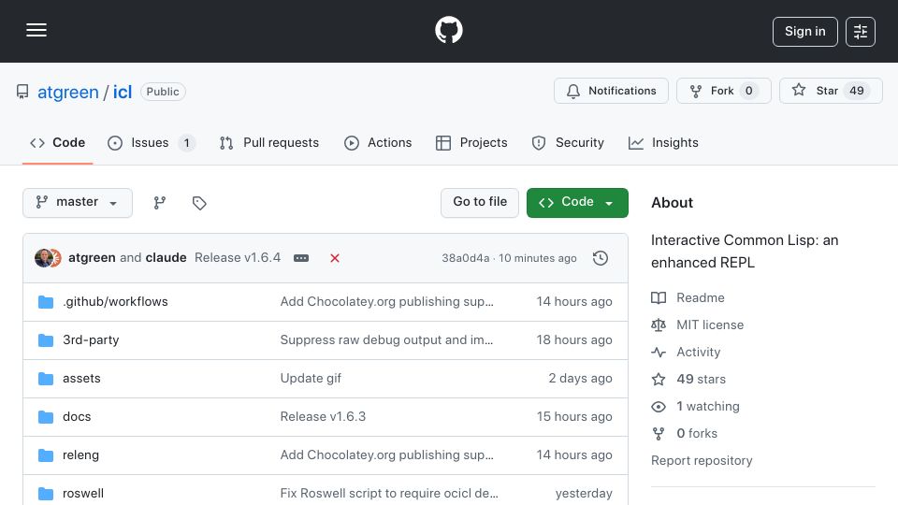Open commit hash 38a0d4a

point(465,258)
